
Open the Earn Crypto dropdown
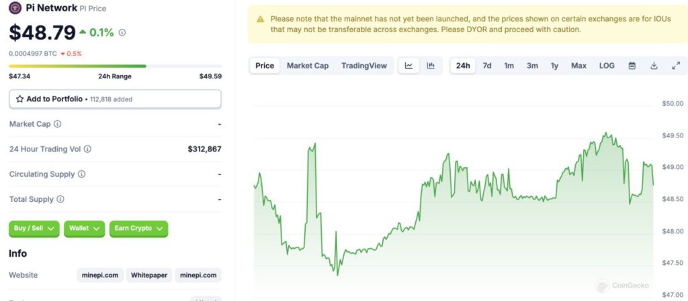tap(138, 229)
